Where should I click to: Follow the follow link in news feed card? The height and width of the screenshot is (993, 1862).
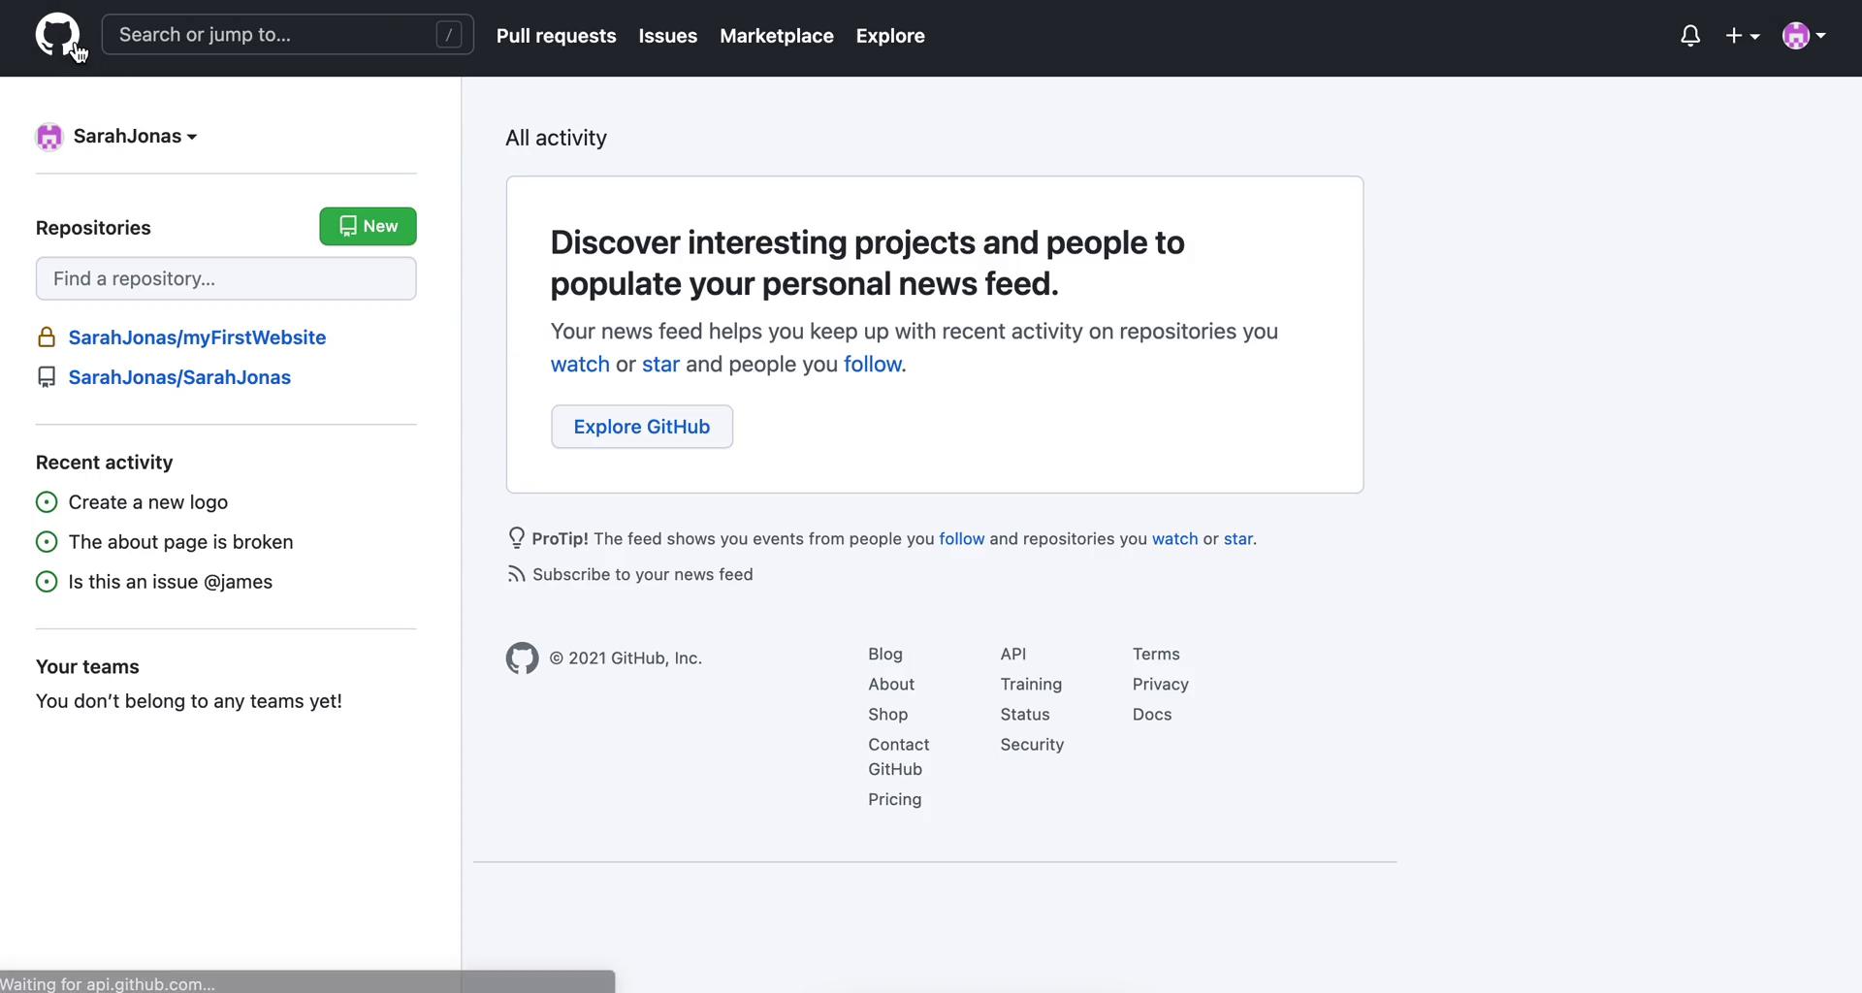873,365
